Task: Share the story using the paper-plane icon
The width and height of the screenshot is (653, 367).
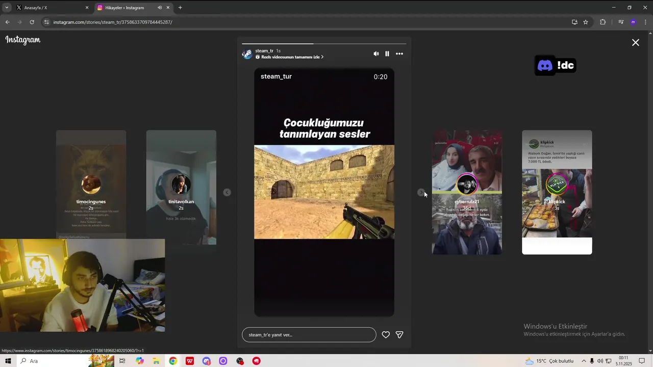Action: pyautogui.click(x=399, y=335)
